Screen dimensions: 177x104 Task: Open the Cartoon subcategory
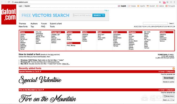click(23, 35)
